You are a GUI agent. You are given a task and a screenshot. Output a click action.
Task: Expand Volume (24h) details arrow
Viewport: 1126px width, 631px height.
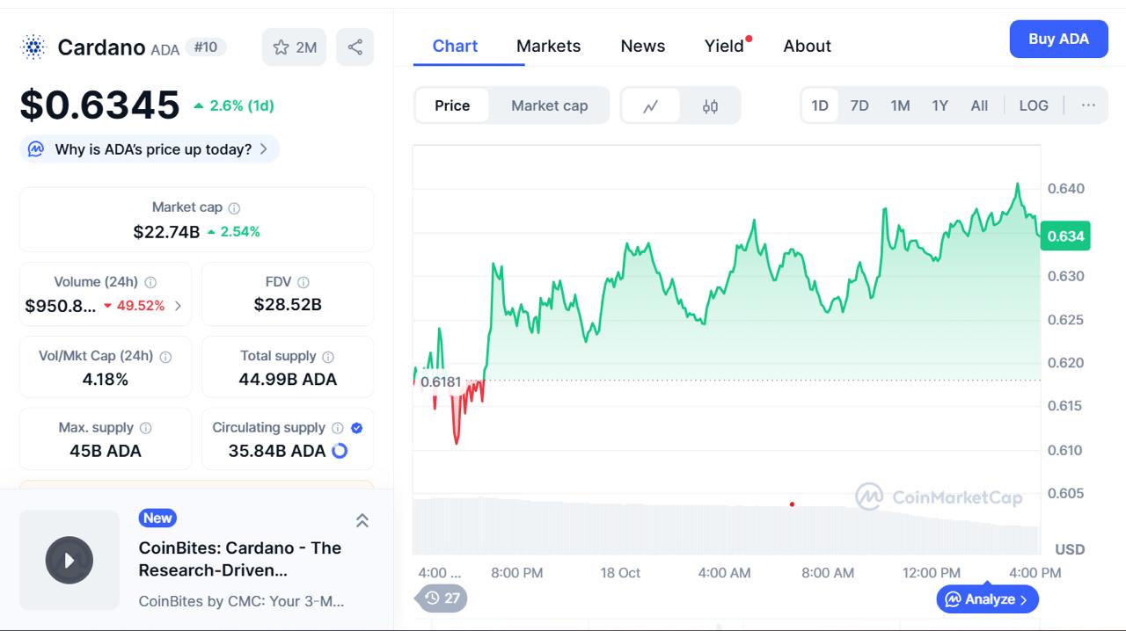(178, 306)
